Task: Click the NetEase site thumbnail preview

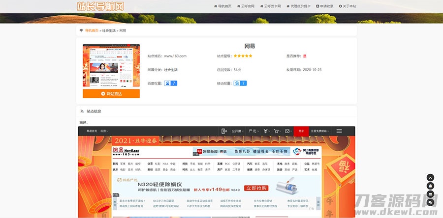Action: [x=111, y=66]
